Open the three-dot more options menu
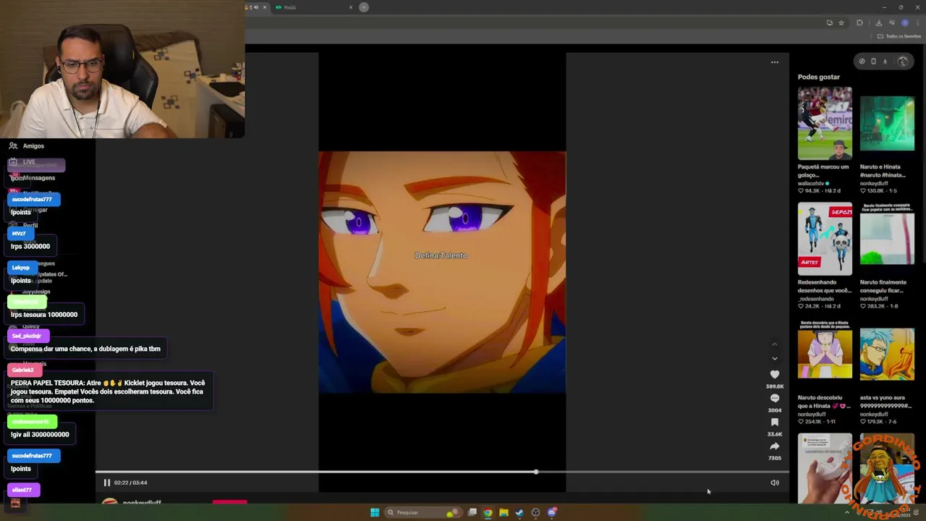Screen dimensions: 926x521 [x=775, y=62]
